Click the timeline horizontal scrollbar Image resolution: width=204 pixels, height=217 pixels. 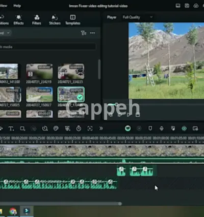tap(60, 204)
